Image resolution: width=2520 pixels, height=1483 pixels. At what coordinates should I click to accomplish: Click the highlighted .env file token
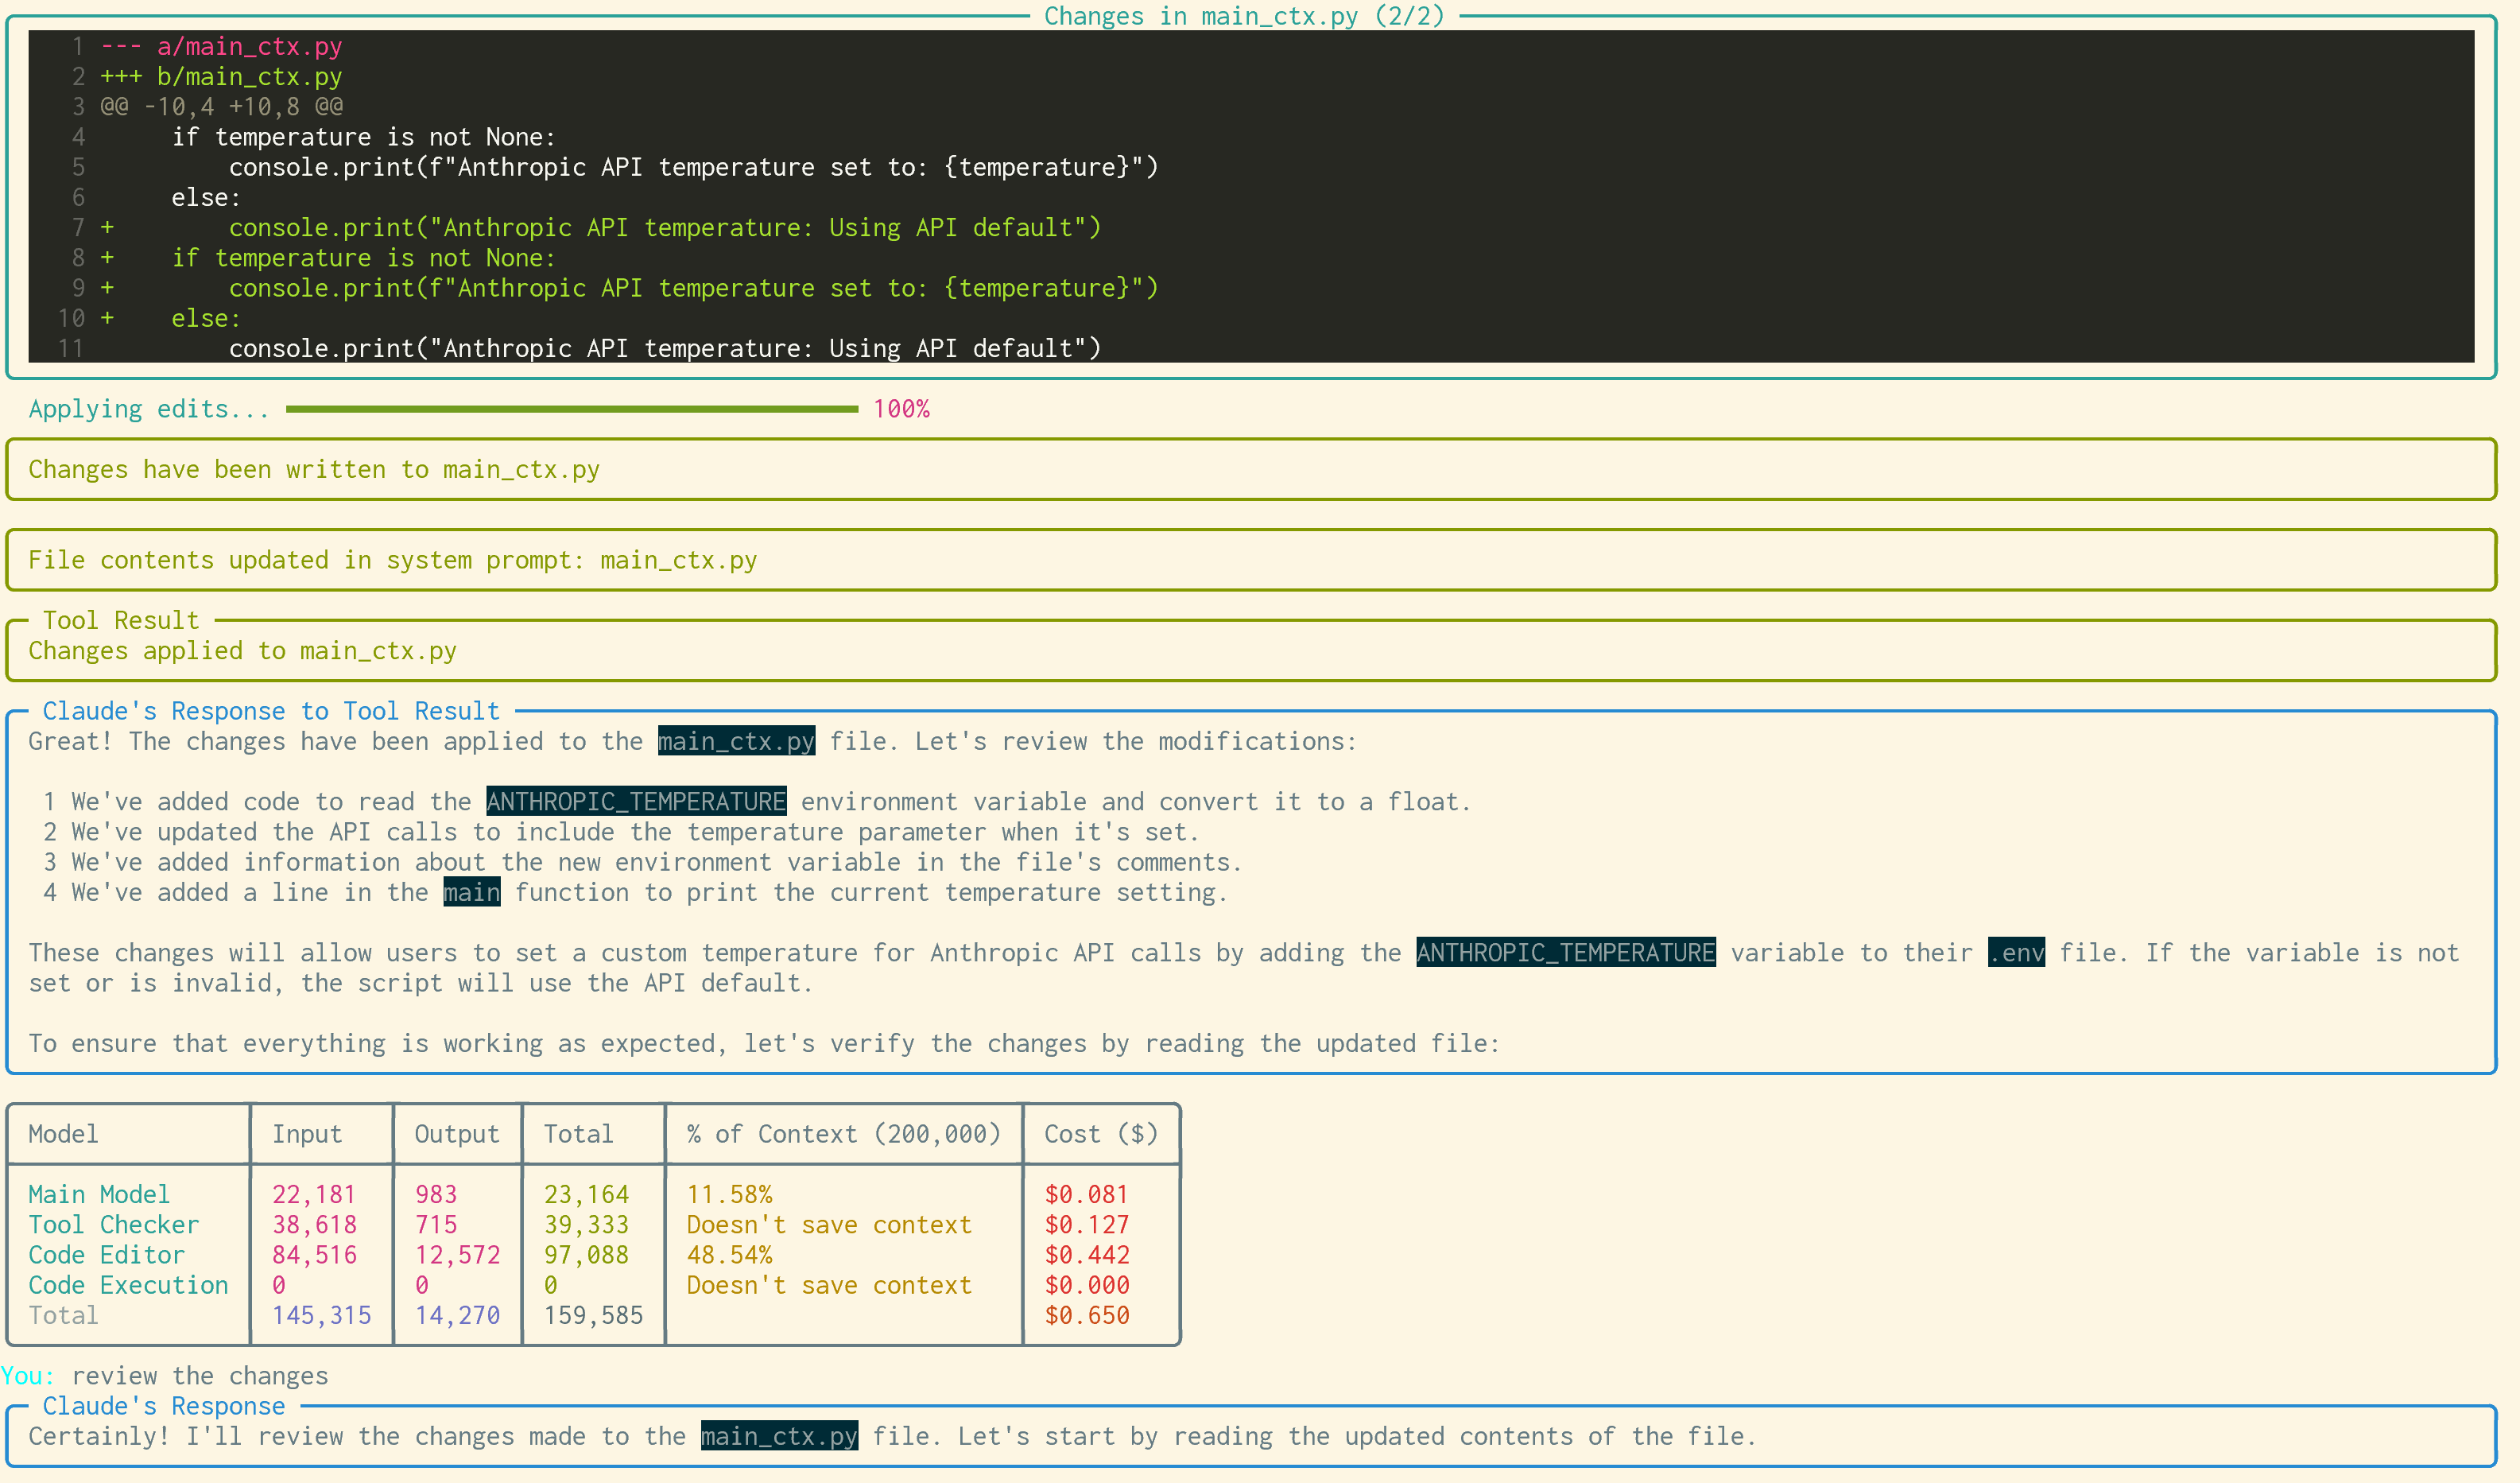point(2015,952)
